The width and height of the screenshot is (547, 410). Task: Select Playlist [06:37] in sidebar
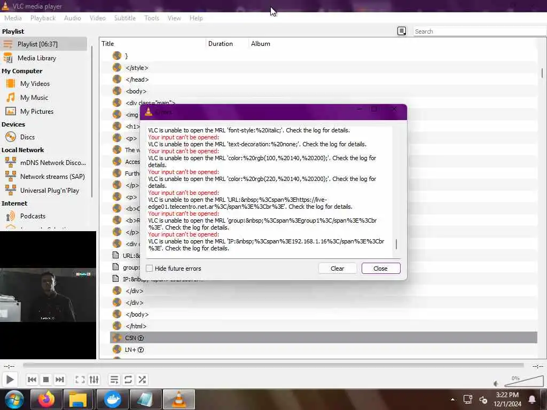click(x=44, y=44)
